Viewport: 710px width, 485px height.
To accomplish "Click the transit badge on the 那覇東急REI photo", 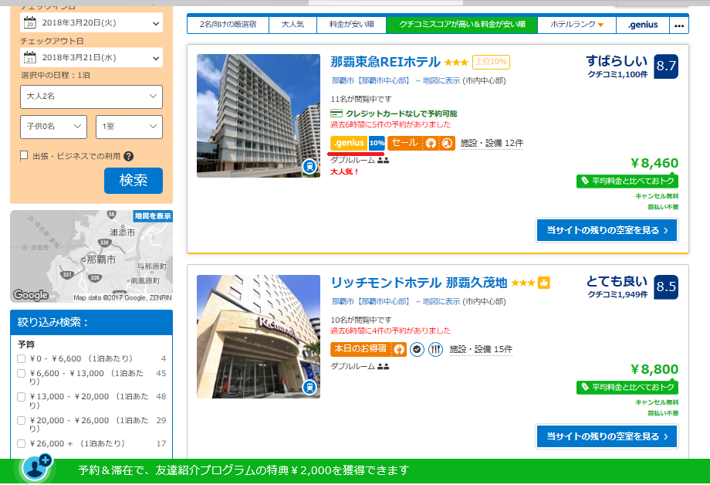I will (x=309, y=166).
